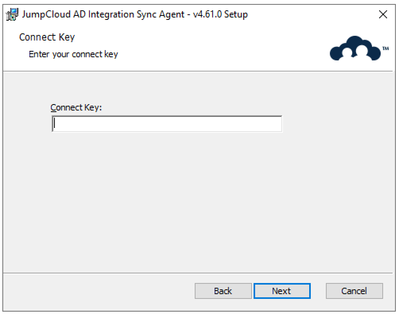Click the empty gray area below the field
This screenshot has width=399, height=314.
199,199
